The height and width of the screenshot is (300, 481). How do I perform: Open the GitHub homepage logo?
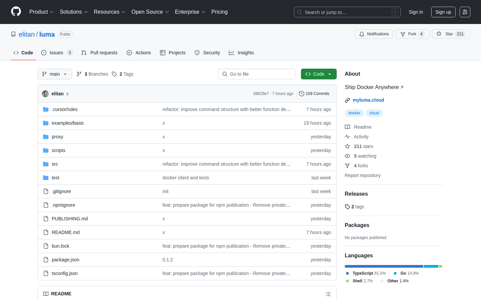pos(16,12)
